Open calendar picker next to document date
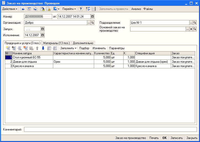 tap(92, 17)
